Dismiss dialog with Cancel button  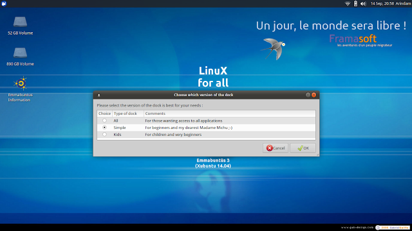tap(276, 148)
